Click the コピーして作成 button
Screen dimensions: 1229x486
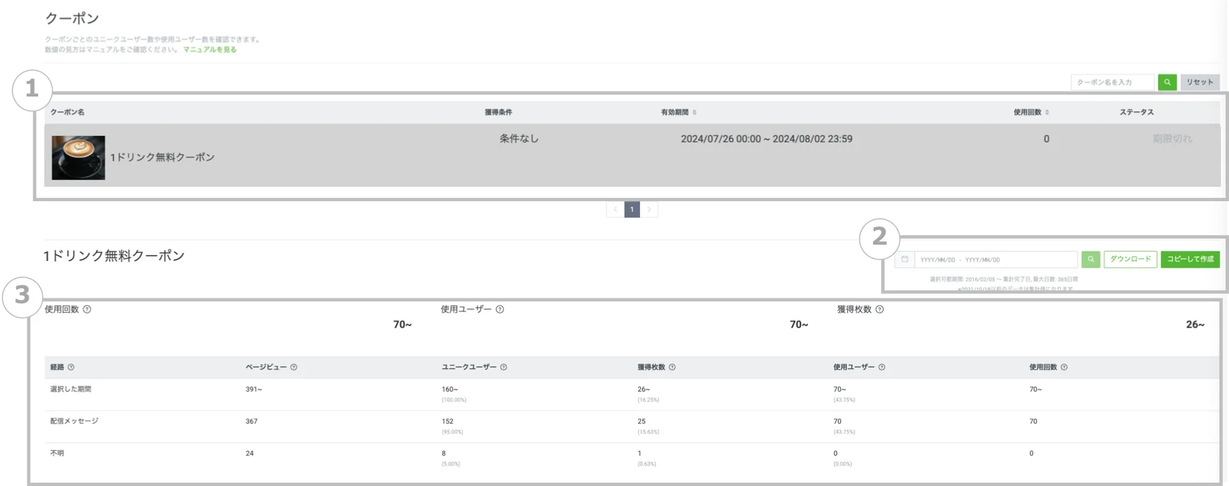pos(1190,259)
